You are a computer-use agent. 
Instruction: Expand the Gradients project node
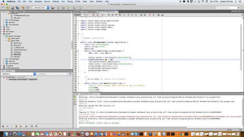click(2, 66)
